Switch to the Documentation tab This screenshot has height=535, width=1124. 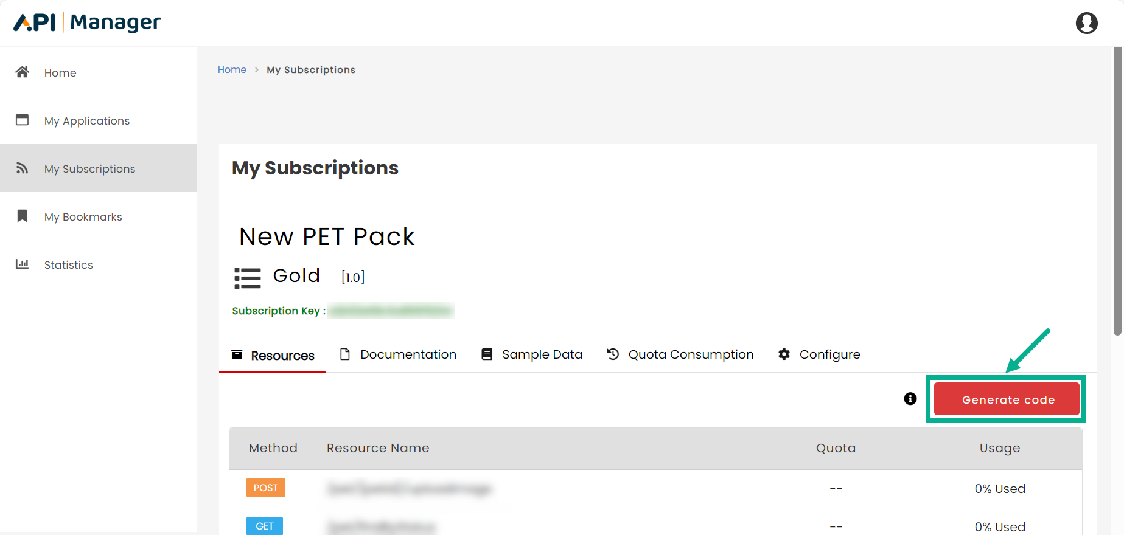[x=398, y=354]
